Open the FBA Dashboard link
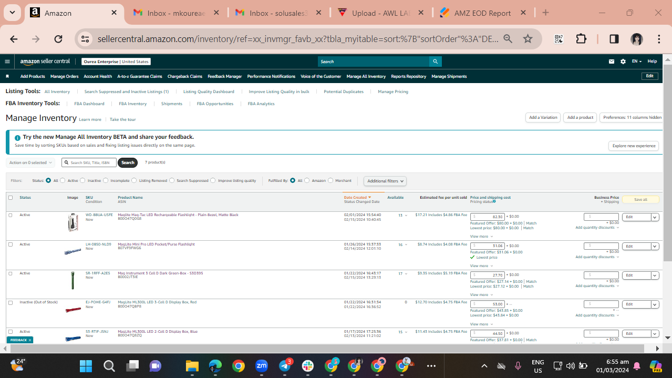Image resolution: width=672 pixels, height=378 pixels. click(89, 104)
